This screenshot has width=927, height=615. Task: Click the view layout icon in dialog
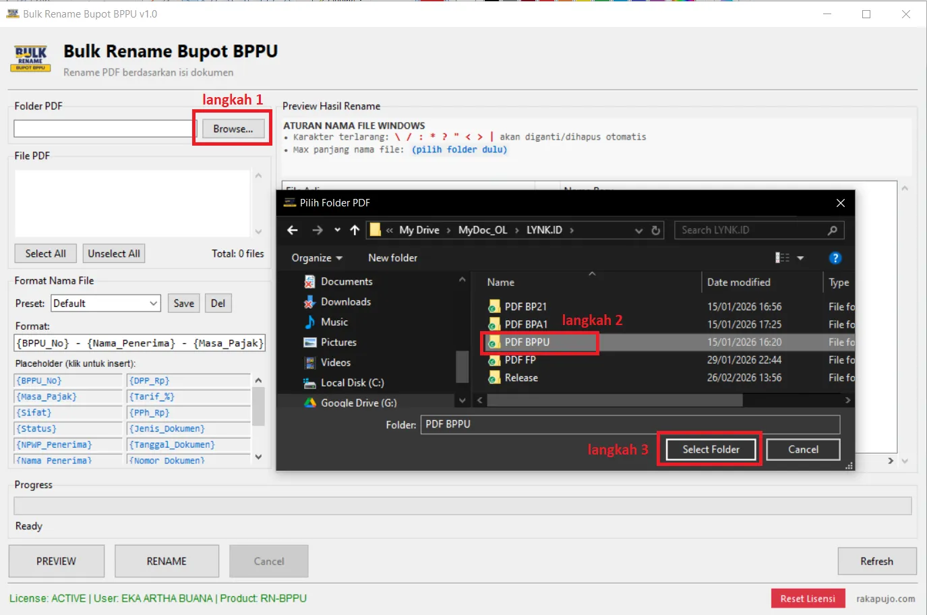coord(782,258)
